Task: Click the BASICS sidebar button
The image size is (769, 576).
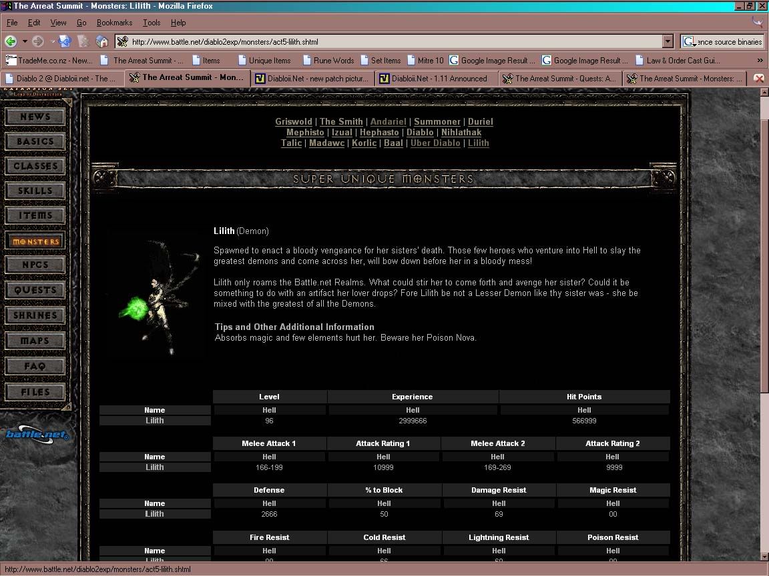Action: 35,141
